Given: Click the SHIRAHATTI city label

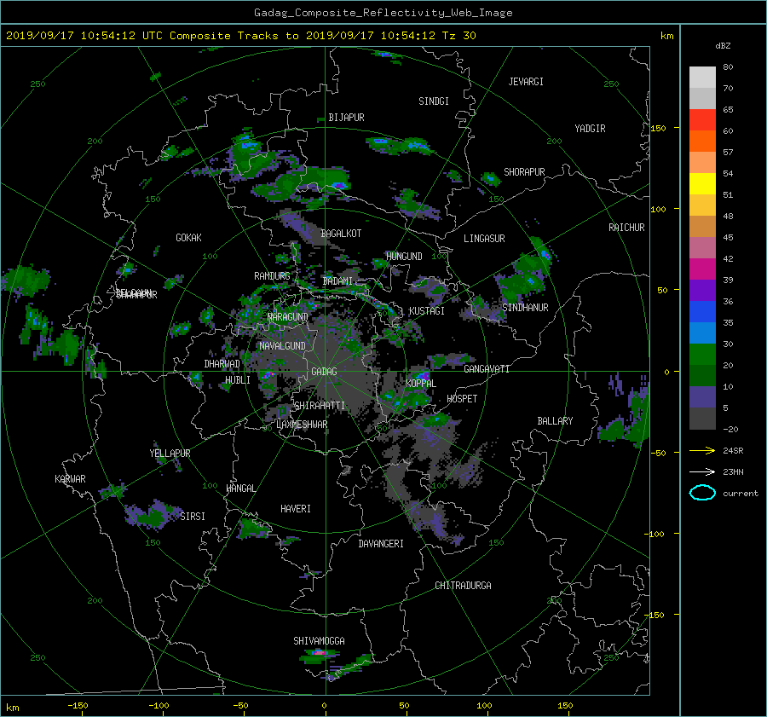Looking at the screenshot, I should point(320,406).
